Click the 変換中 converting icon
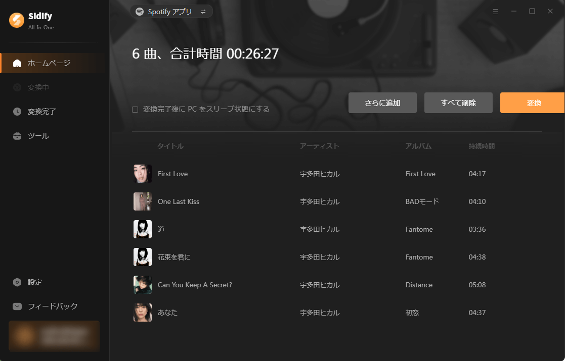Image resolution: width=565 pixels, height=361 pixels. [17, 87]
